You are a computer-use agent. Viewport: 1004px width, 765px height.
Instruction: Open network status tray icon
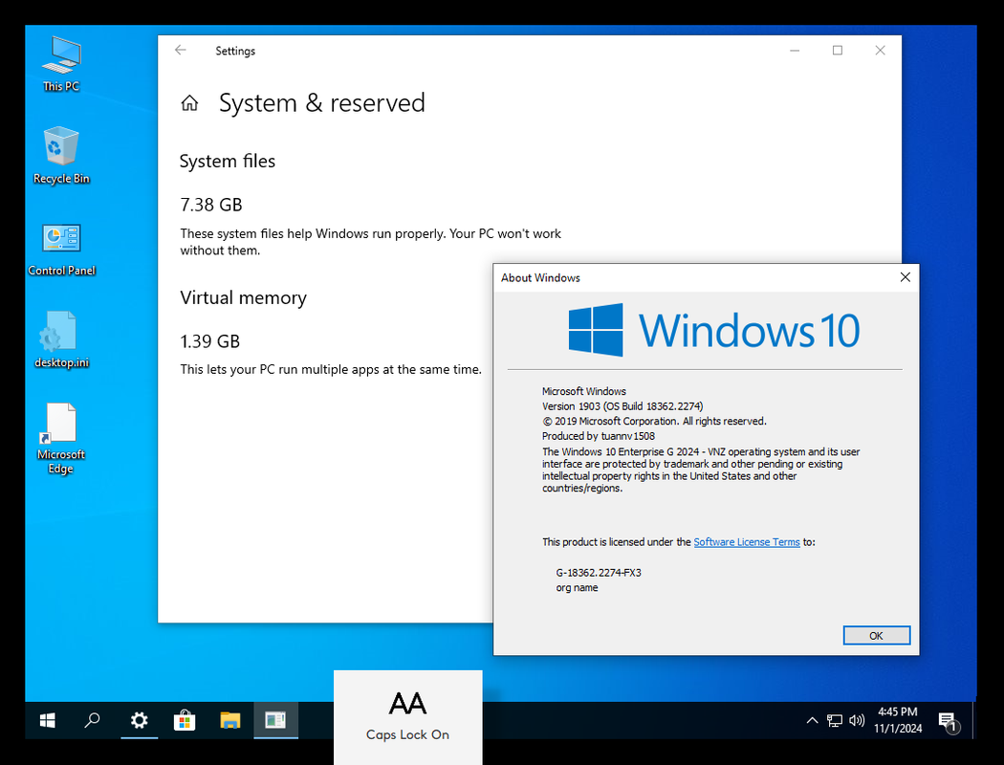point(835,721)
